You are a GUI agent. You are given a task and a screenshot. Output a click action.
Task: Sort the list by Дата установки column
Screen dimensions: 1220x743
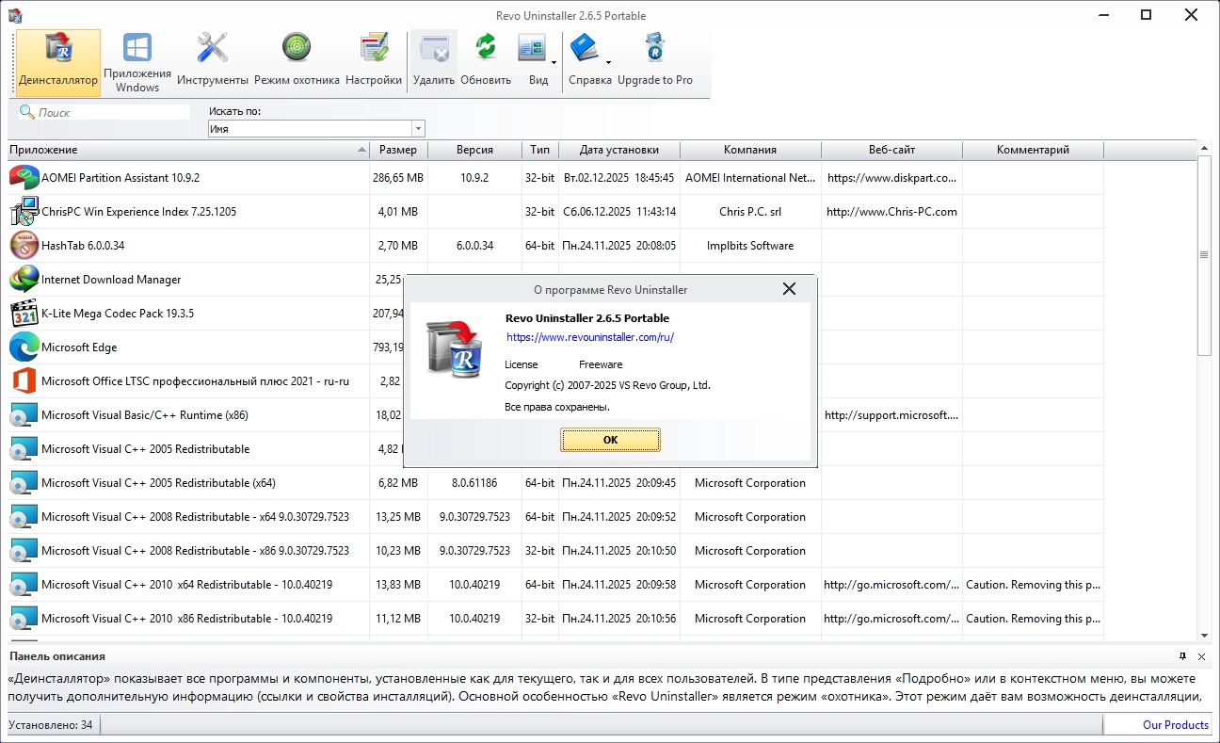619,150
